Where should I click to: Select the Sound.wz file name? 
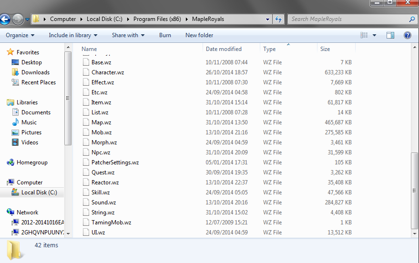(104, 202)
